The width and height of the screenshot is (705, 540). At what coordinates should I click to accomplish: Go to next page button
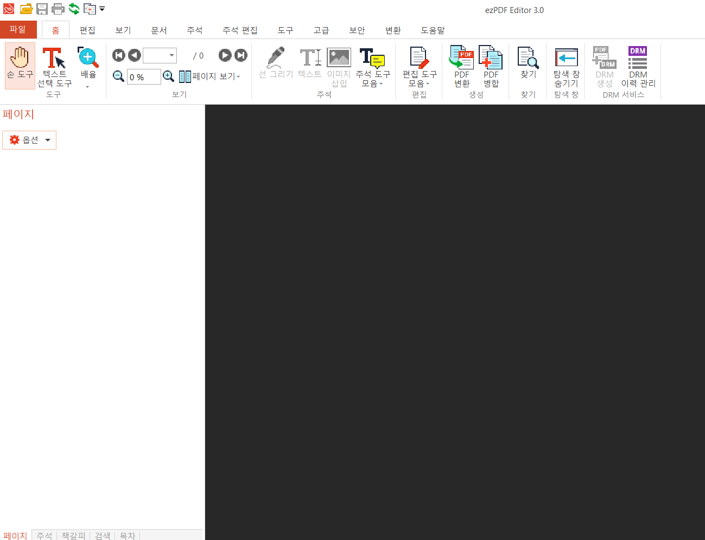(225, 55)
